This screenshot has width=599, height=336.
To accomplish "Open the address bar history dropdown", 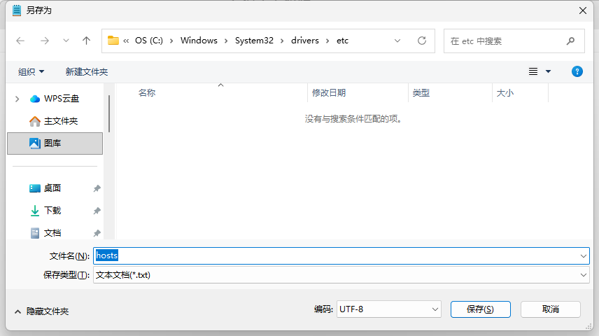I will (397, 41).
